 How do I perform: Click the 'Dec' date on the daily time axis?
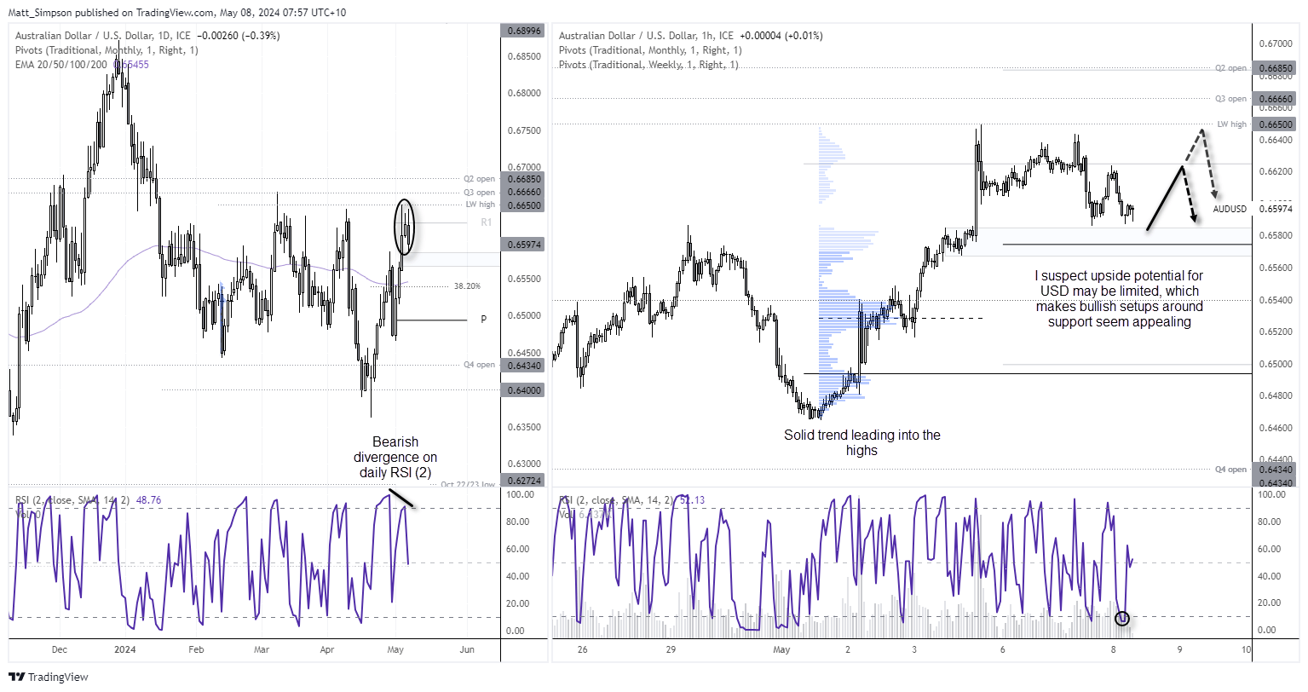click(x=59, y=649)
